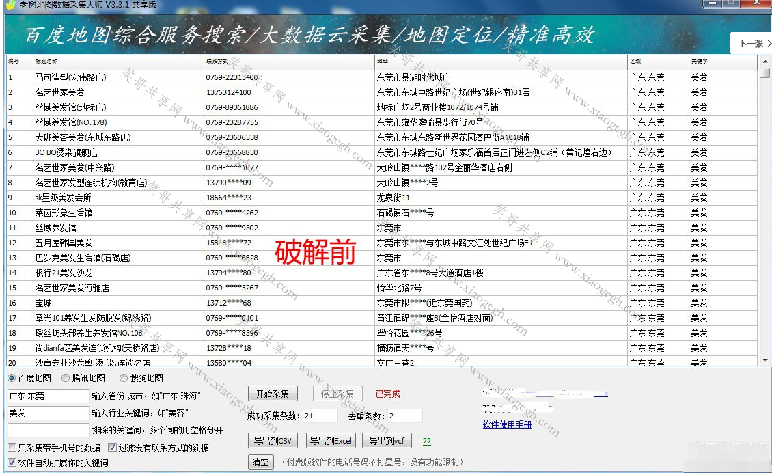
Task: Click address 东莞市雍华庭愉景步行街70号
Action: click(x=430, y=122)
